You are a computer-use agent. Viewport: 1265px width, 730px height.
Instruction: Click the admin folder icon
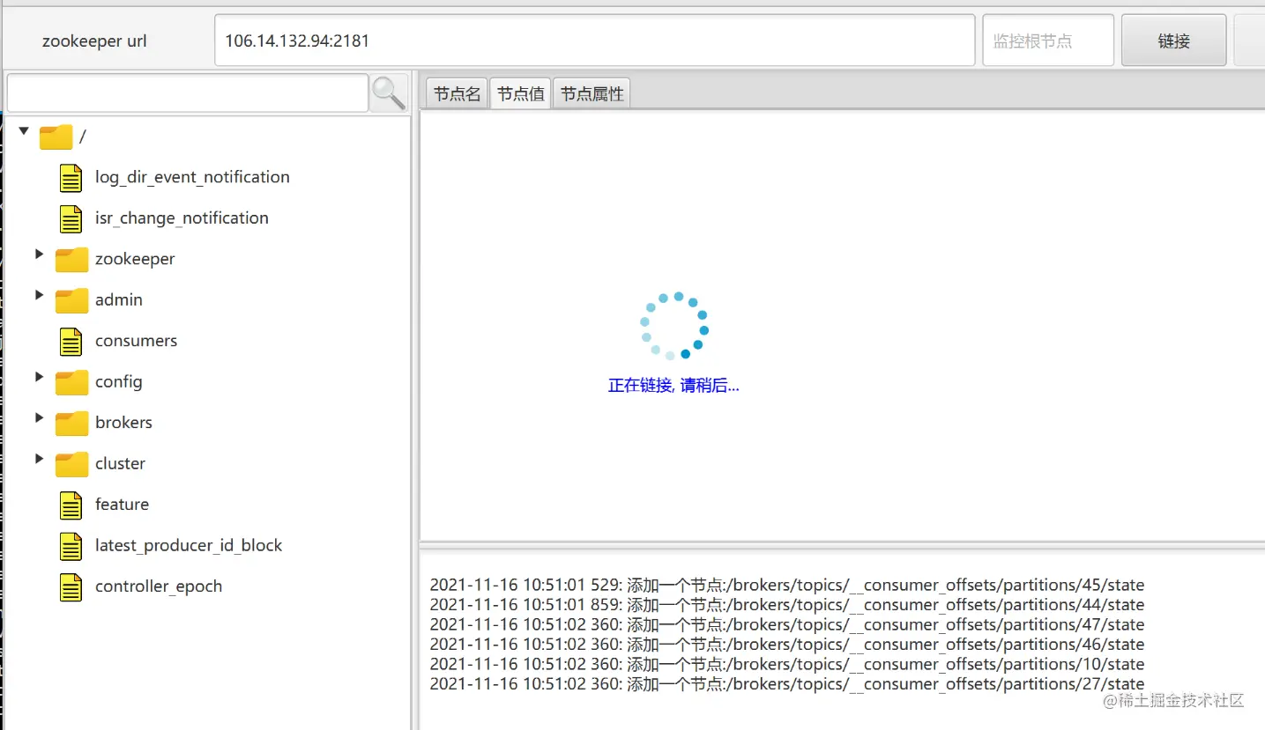(x=71, y=300)
